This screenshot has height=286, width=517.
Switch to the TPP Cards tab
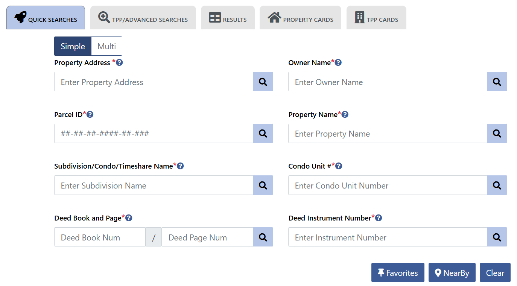pos(376,18)
